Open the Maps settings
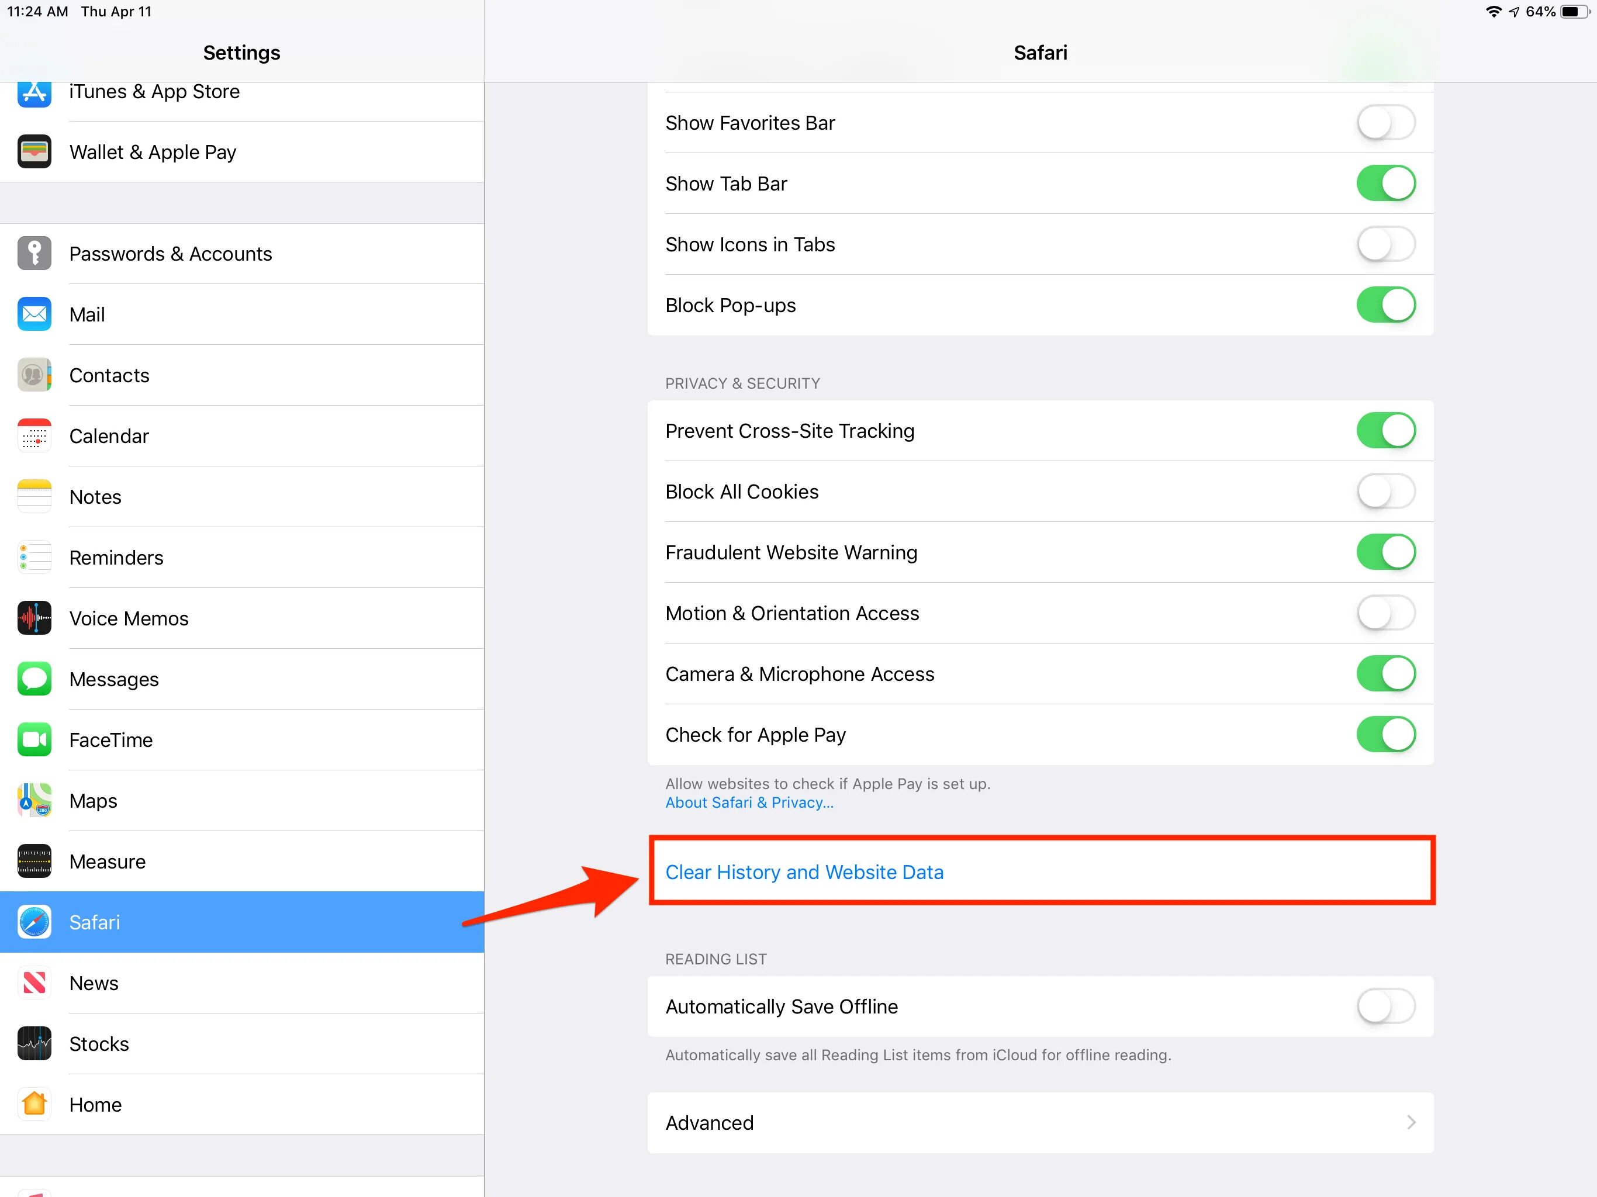 (241, 800)
